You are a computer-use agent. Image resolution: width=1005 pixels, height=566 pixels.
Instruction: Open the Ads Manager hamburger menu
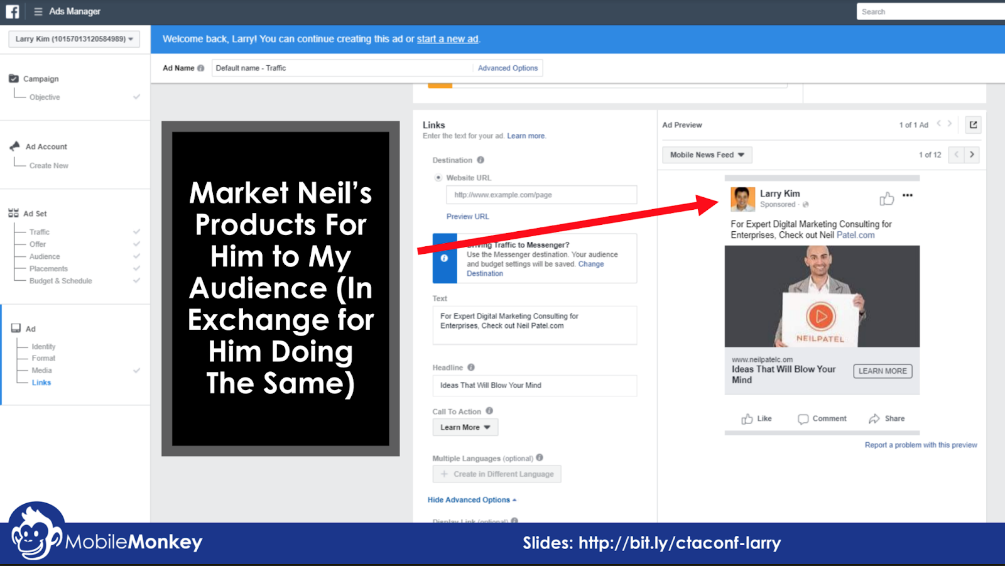(x=38, y=11)
